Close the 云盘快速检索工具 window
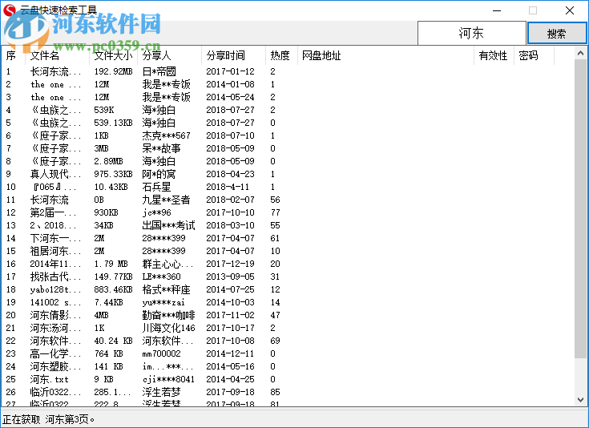The height and width of the screenshot is (428, 589). coord(570,10)
